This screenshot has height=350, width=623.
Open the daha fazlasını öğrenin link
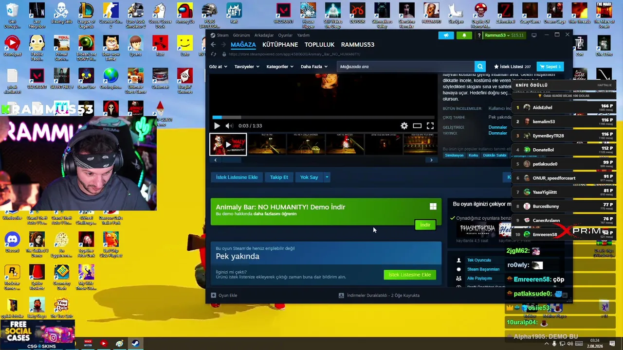coord(275,214)
